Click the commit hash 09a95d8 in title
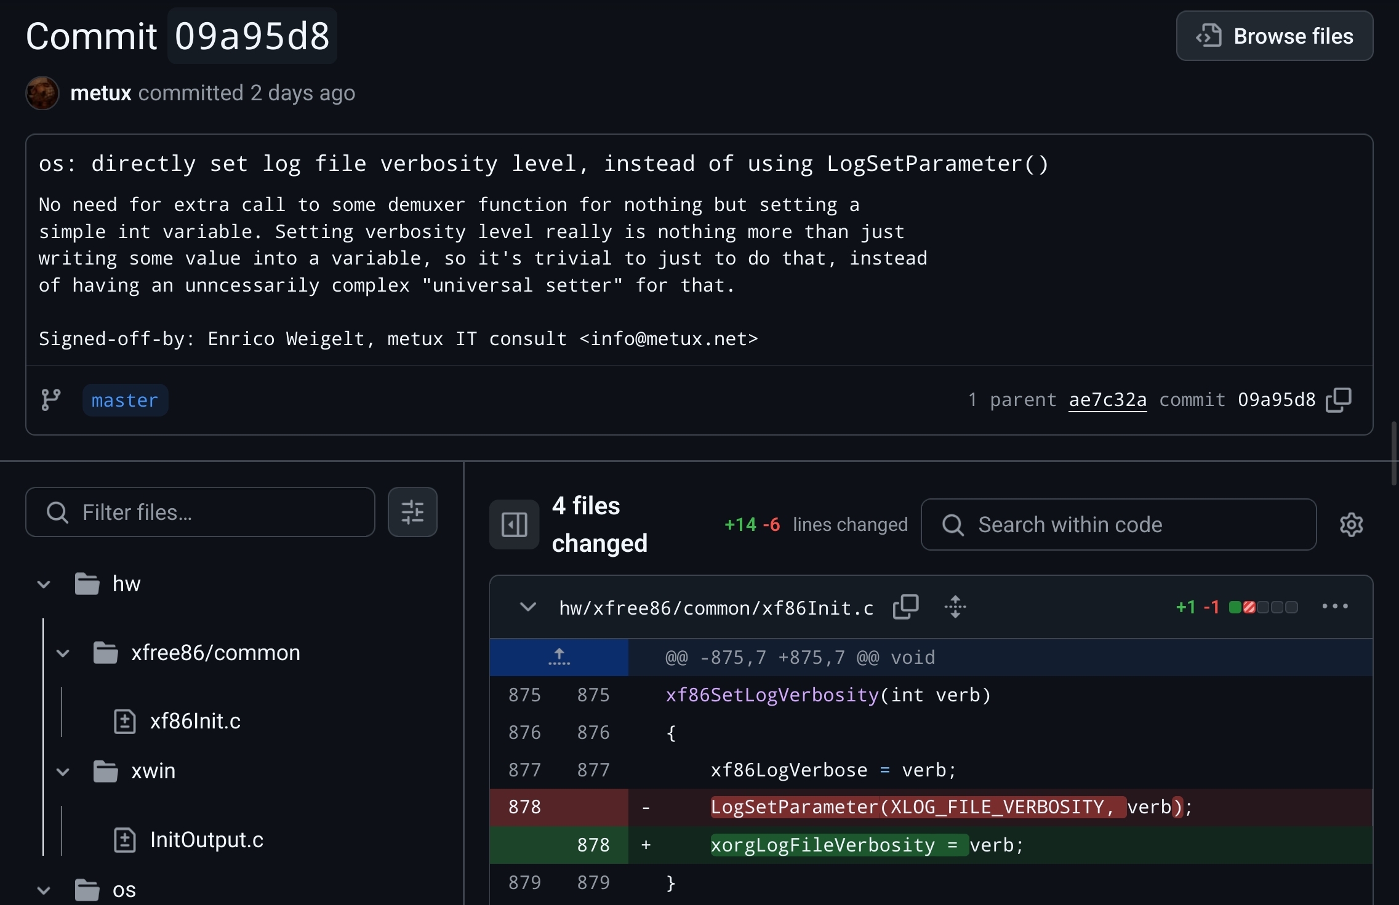The width and height of the screenshot is (1399, 905). pyautogui.click(x=252, y=36)
